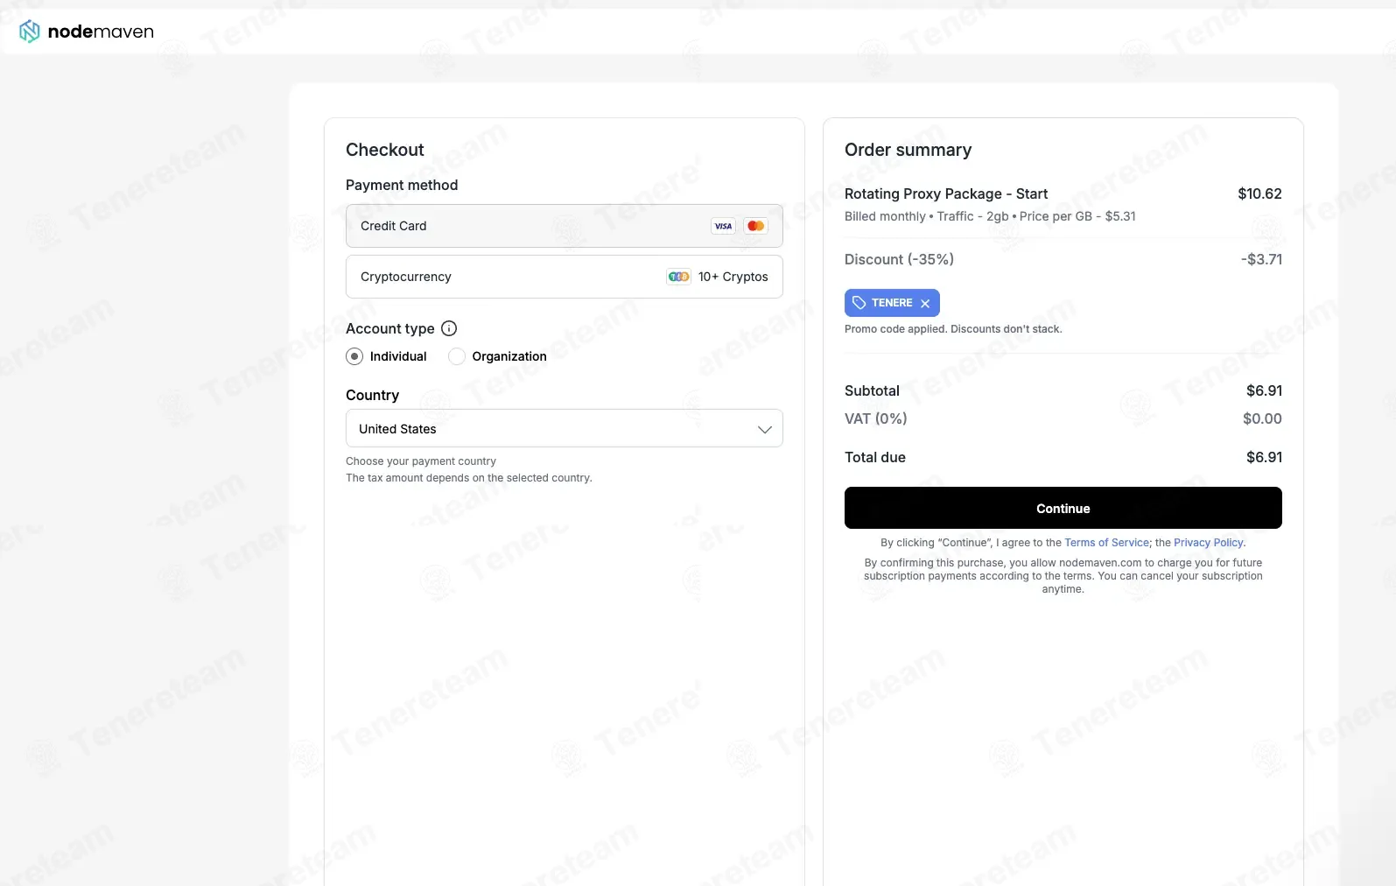
Task: Click the Mastercard icon
Action: (756, 226)
